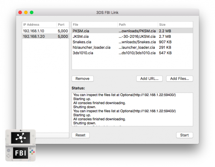
Task: Sort by the IP Address column header
Action: point(38,25)
